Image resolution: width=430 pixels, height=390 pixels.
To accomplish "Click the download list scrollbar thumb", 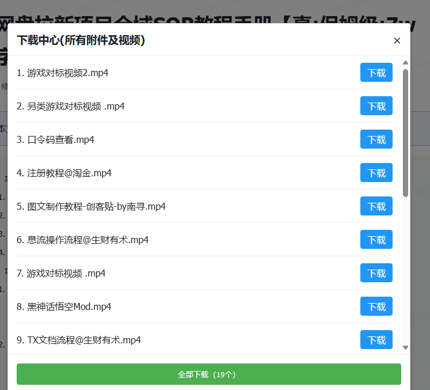I will [405, 132].
